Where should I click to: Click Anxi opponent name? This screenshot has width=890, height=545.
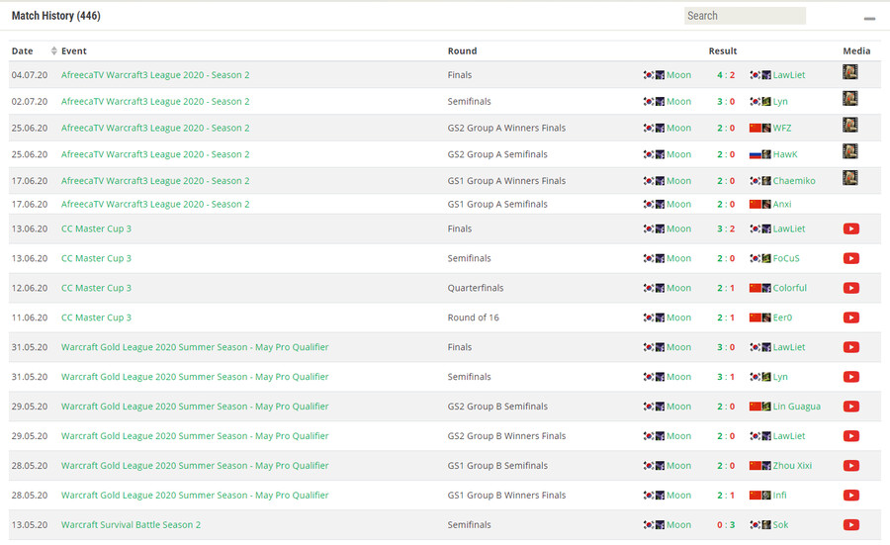pos(782,204)
